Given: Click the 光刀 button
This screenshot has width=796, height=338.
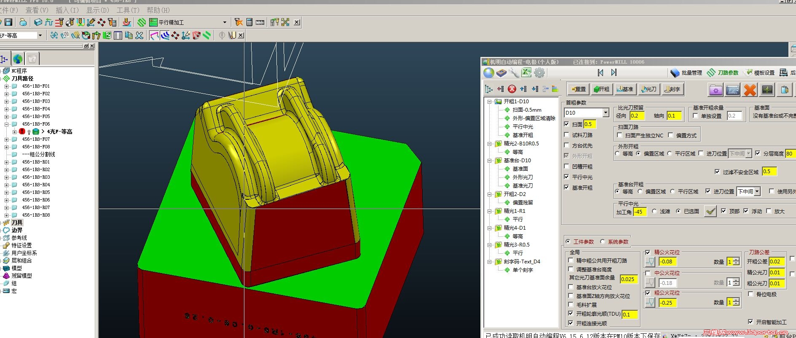Looking at the screenshot, I should pos(649,89).
